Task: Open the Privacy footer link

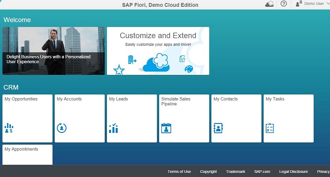Action: 323,172
